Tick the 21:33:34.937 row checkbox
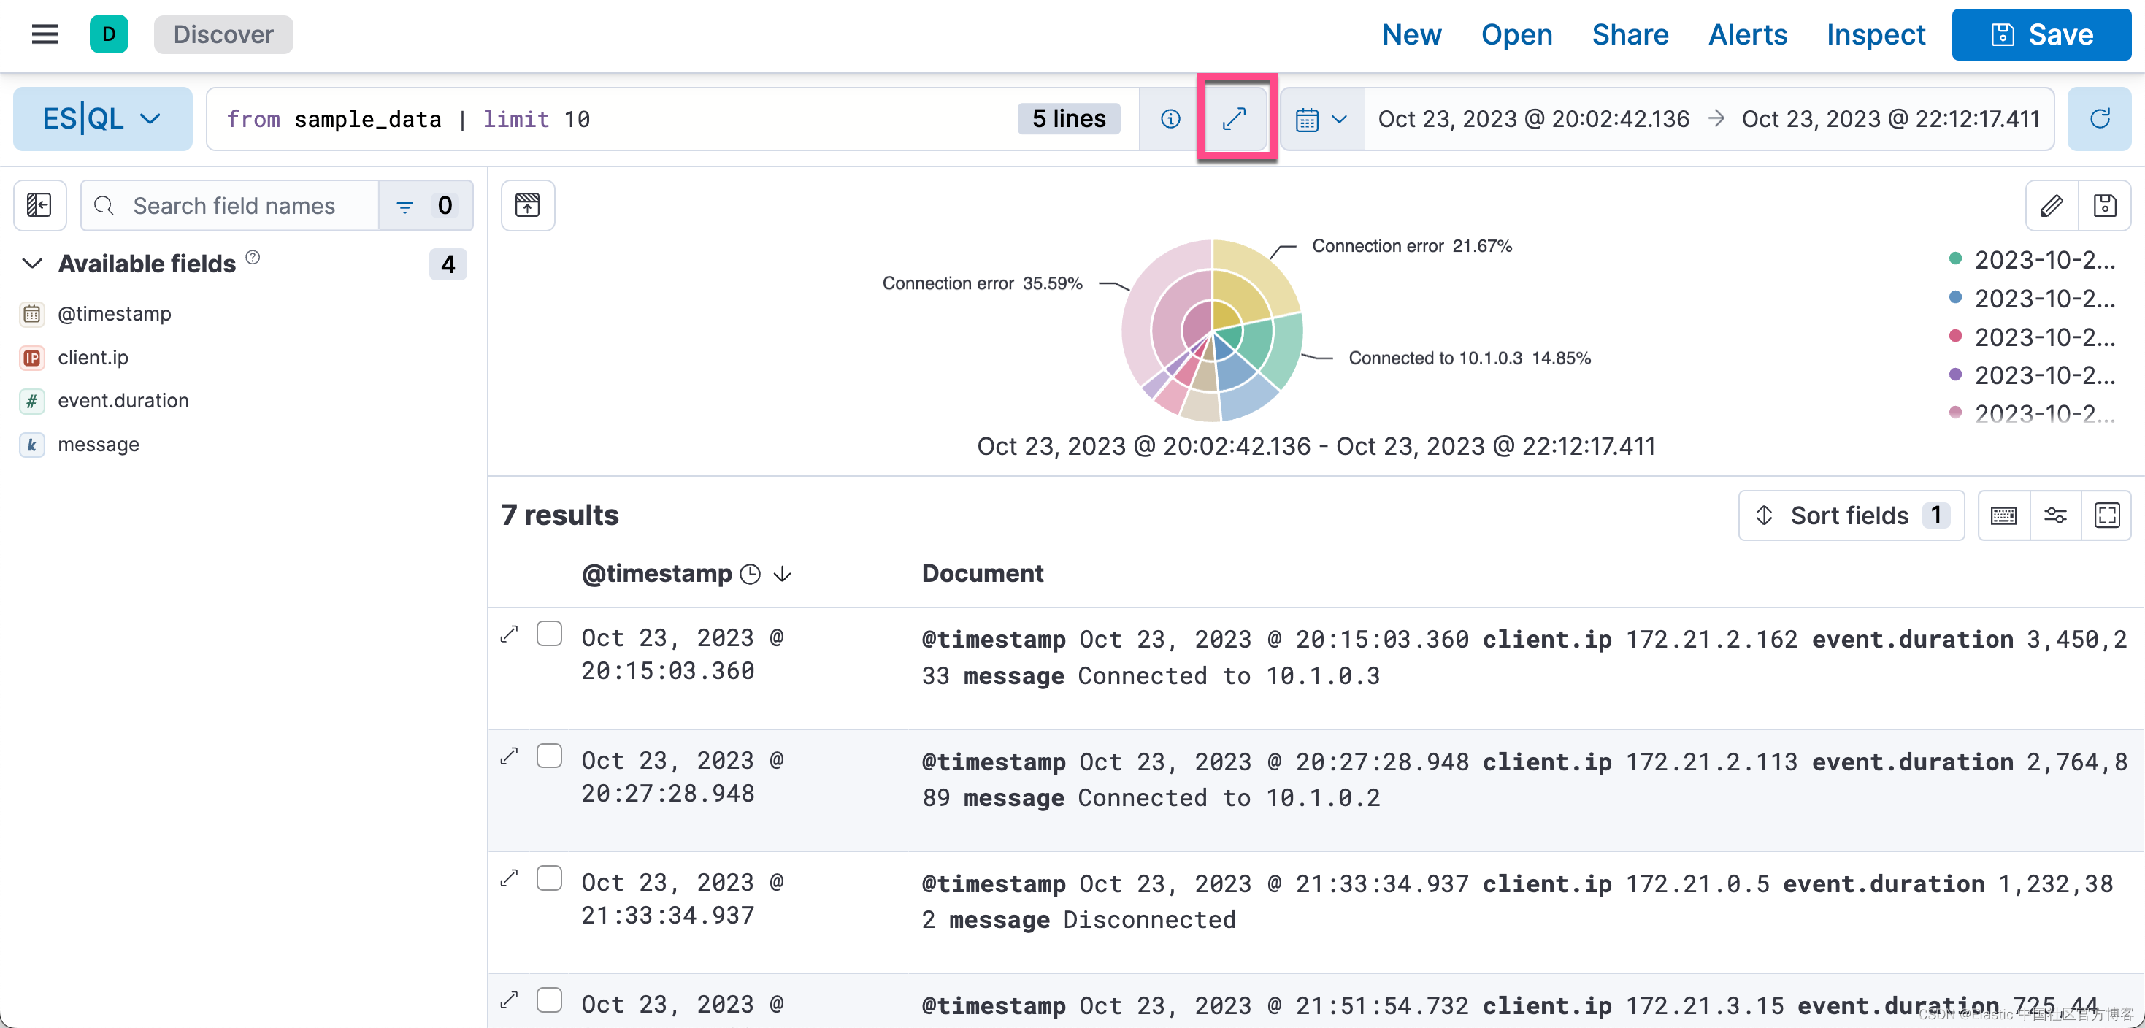2145x1028 pixels. point(549,878)
